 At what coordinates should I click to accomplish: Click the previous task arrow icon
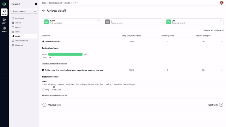(44, 105)
